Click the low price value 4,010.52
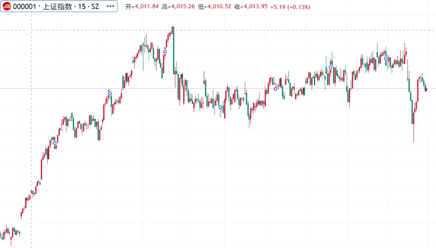Image resolution: width=436 pixels, height=248 pixels. pyautogui.click(x=219, y=6)
